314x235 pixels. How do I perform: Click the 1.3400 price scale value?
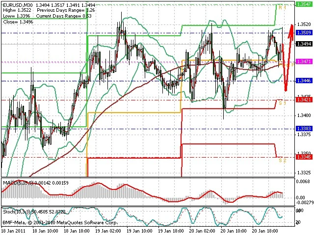(x=304, y=116)
